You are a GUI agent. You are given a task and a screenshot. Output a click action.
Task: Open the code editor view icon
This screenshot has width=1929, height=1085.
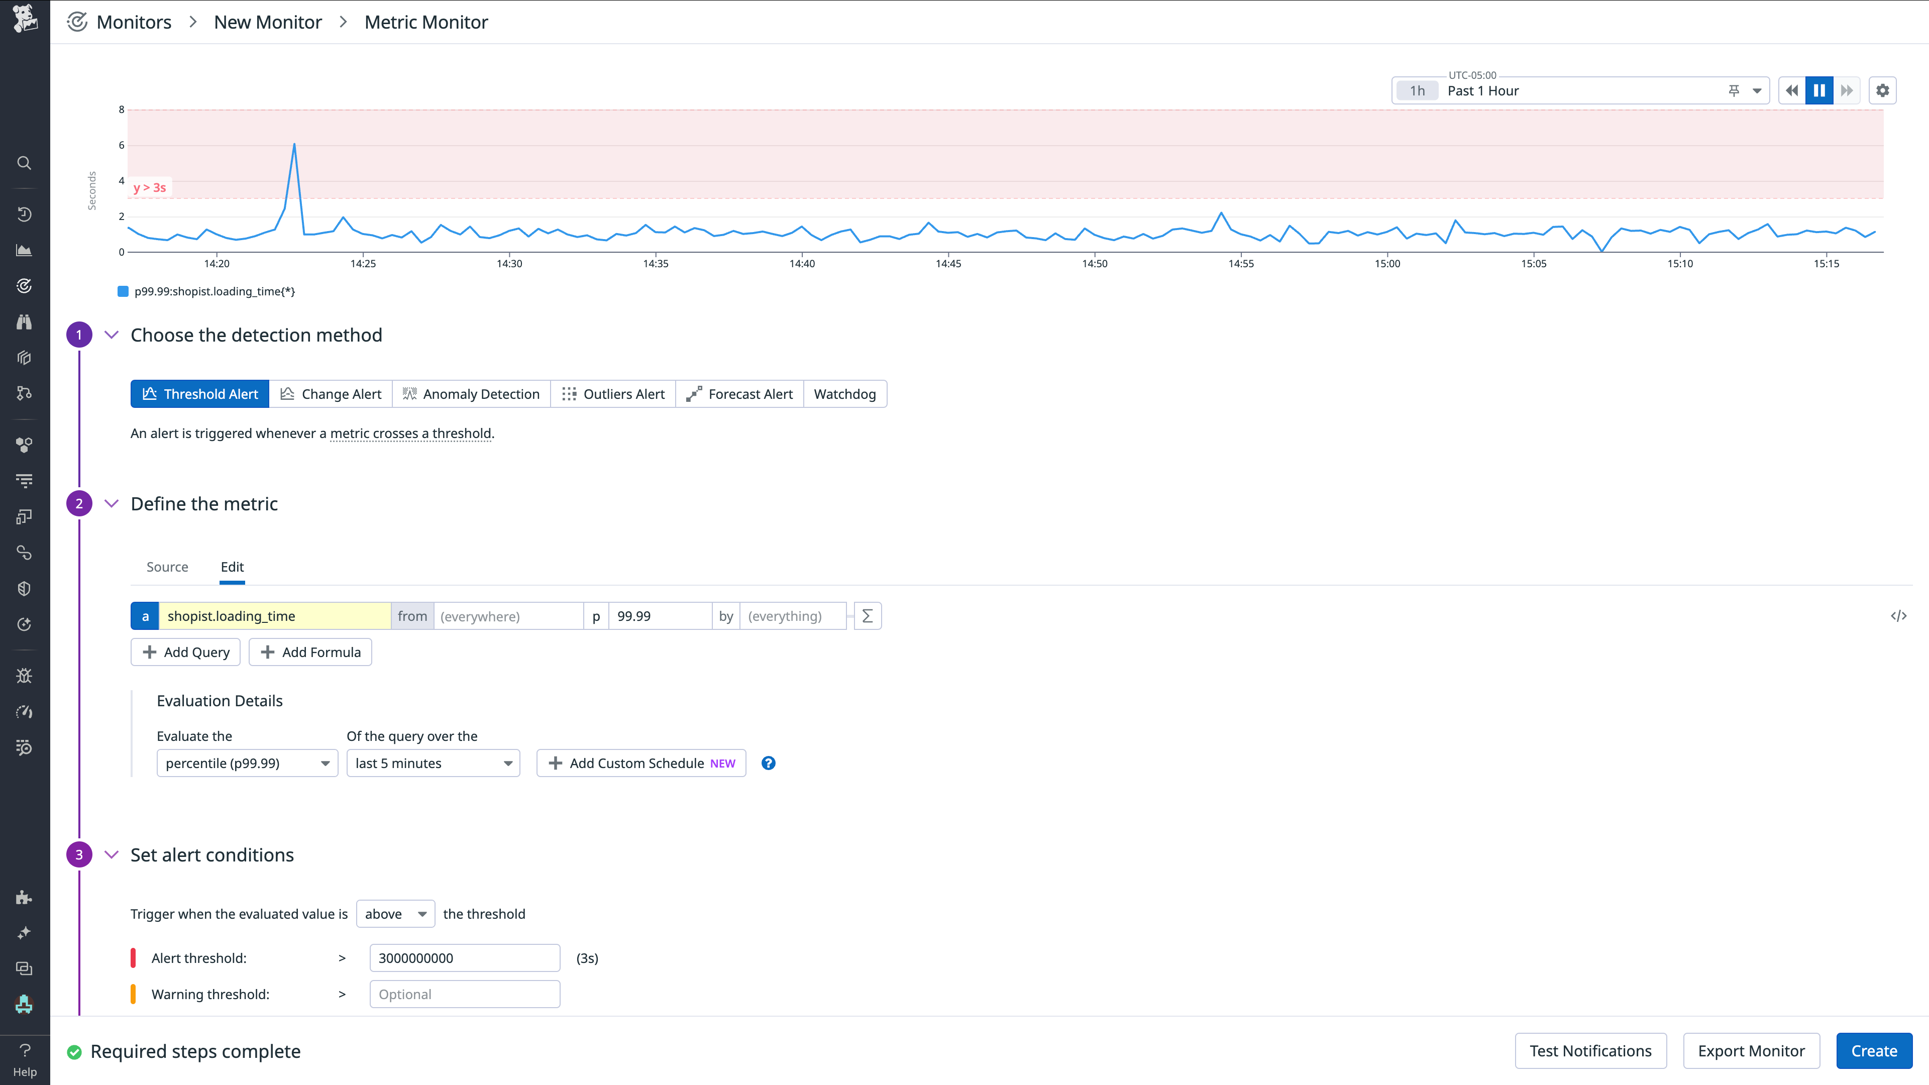tap(1898, 616)
